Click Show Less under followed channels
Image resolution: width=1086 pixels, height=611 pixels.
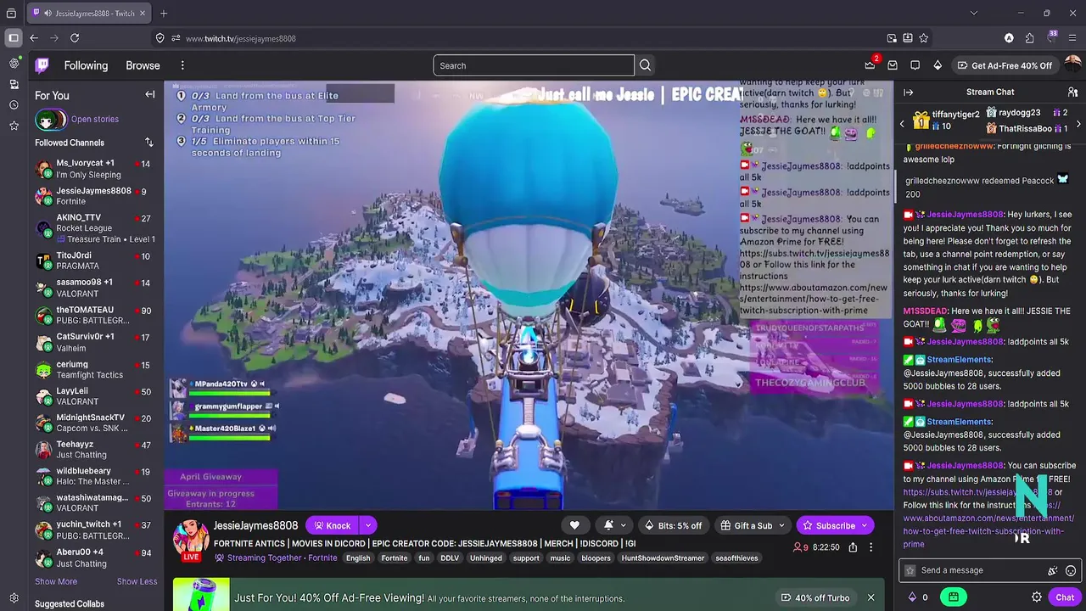coord(137,581)
